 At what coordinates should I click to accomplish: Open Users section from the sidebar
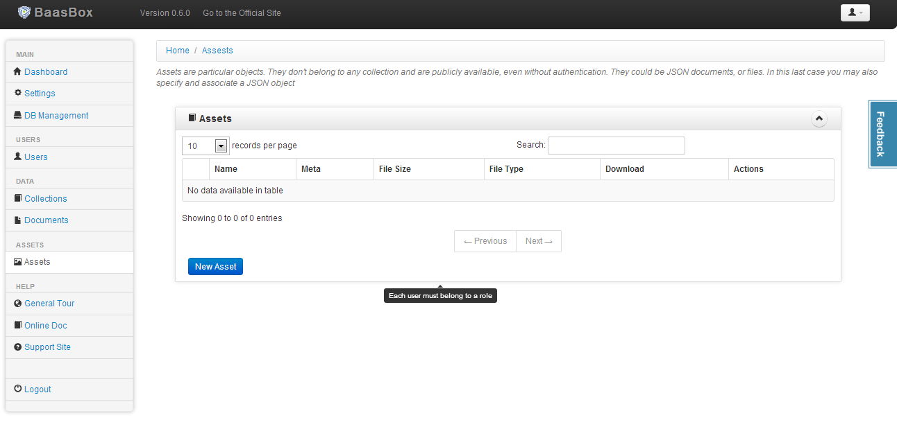point(36,157)
